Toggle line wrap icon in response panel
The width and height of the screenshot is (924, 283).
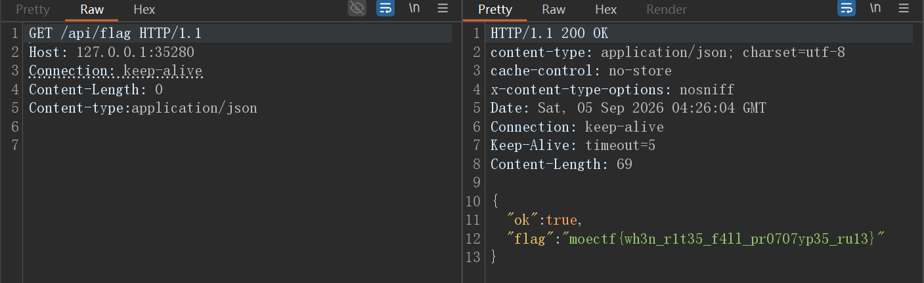[847, 9]
